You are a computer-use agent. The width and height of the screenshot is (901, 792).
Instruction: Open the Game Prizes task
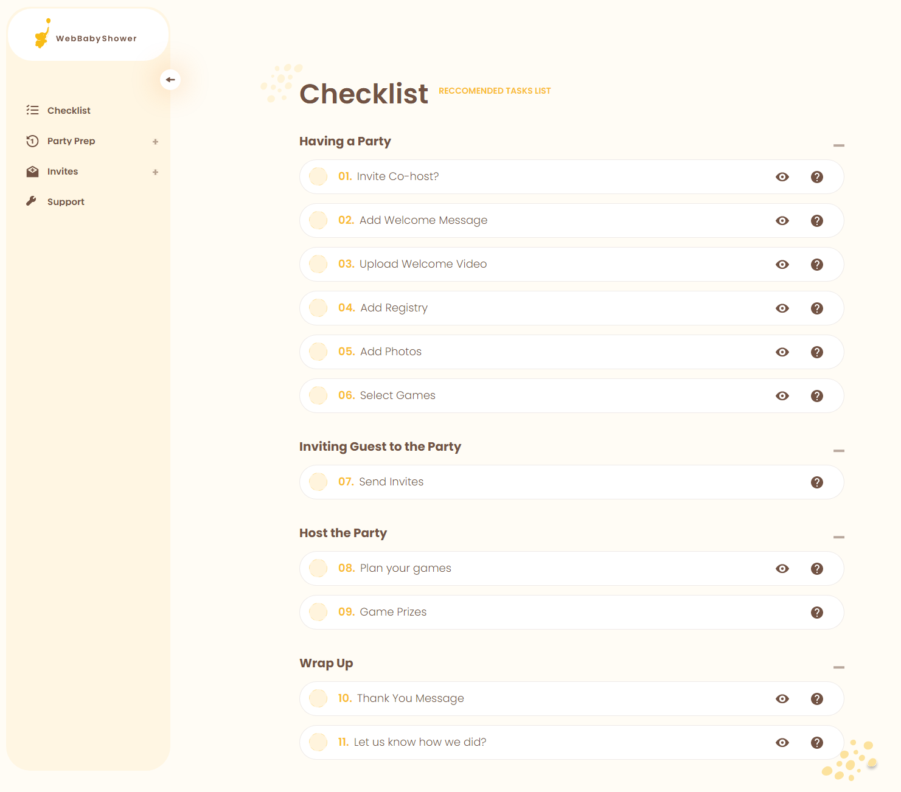(x=571, y=612)
